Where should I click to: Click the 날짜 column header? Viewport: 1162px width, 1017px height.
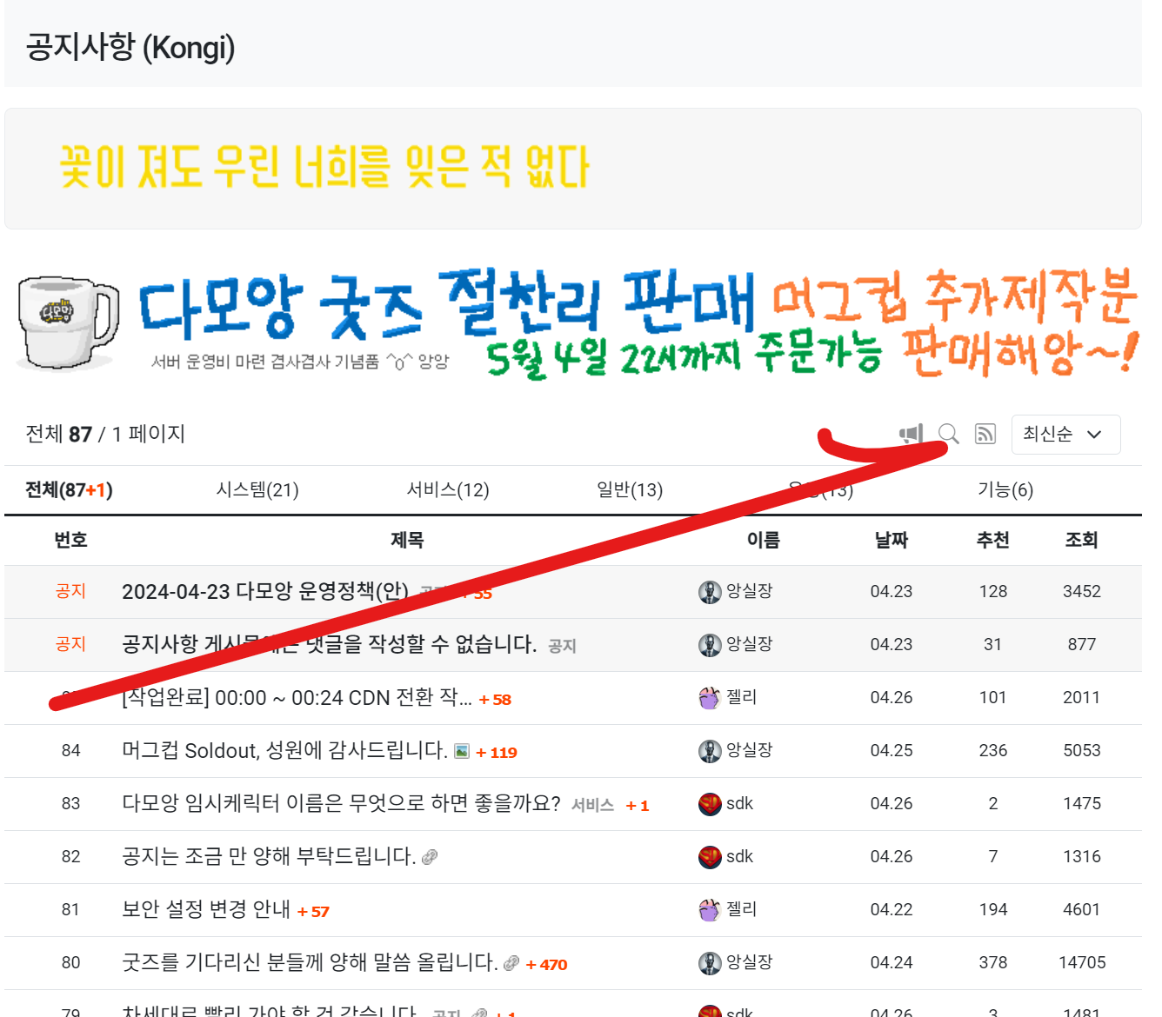point(892,540)
